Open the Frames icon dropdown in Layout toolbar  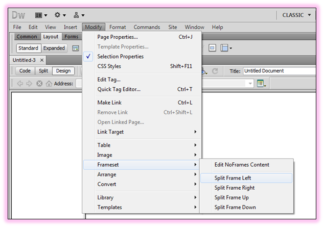tap(226, 48)
